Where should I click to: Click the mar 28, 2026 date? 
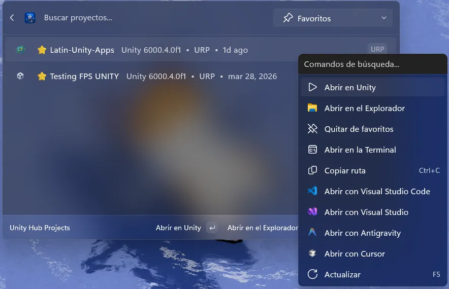(x=252, y=77)
